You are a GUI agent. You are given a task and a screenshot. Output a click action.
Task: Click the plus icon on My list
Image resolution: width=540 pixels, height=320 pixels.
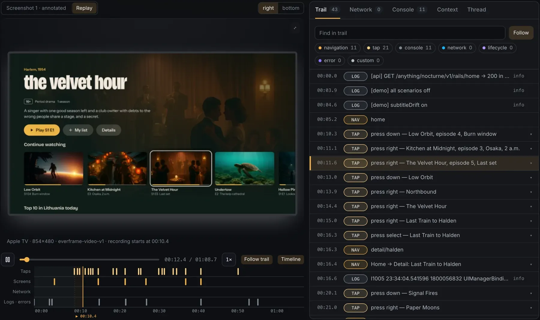[70, 130]
